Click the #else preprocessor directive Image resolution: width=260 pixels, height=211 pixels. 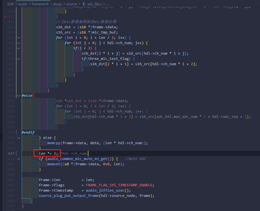27,96
